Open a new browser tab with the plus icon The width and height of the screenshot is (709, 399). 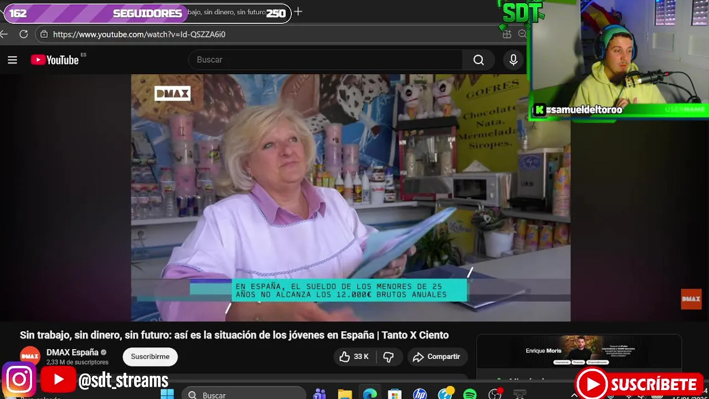(x=298, y=12)
